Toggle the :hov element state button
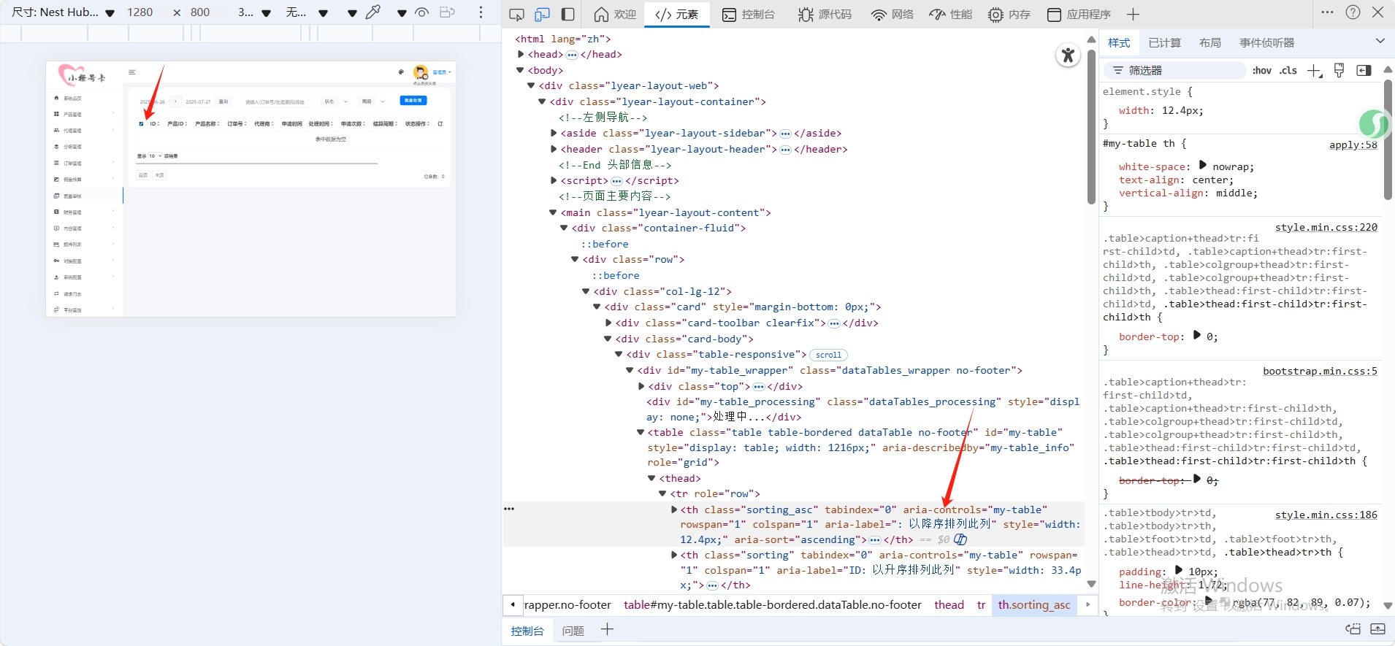The height and width of the screenshot is (646, 1395). (x=1261, y=70)
